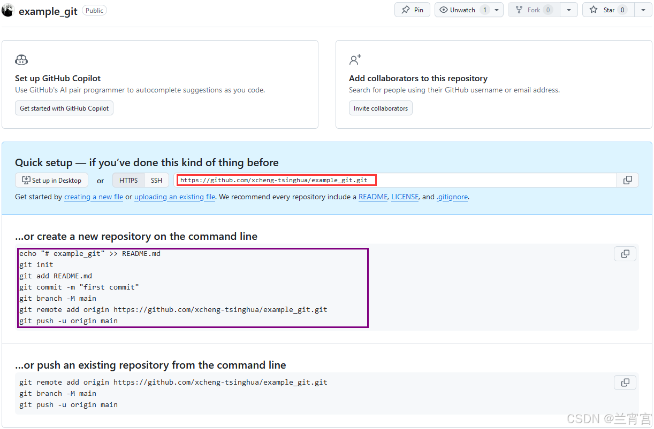
Task: Click Get started with GitHub Copilot
Action: tap(64, 108)
